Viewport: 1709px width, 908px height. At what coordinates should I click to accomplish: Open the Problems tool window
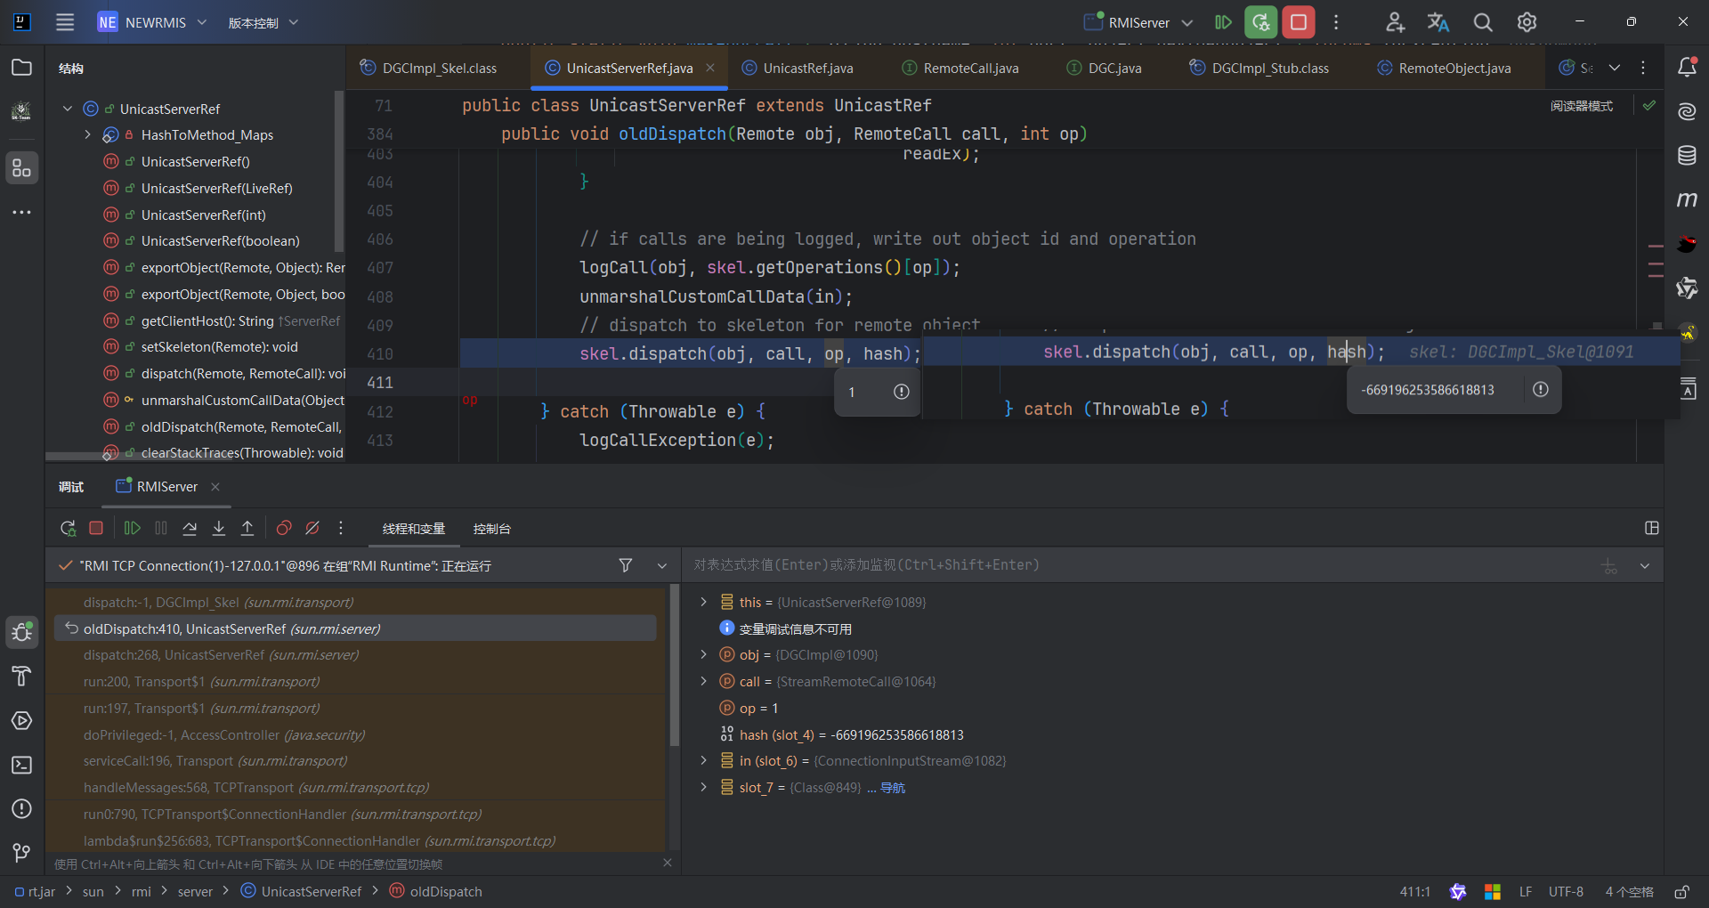point(21,808)
